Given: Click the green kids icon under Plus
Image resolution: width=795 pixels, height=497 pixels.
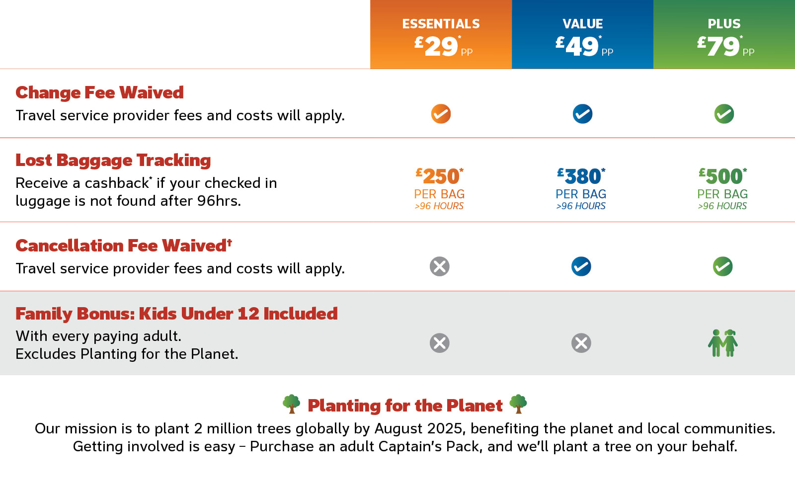Looking at the screenshot, I should (723, 343).
